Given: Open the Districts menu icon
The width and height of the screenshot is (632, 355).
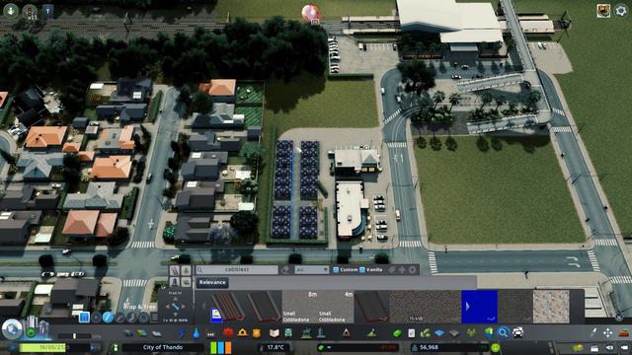Looking at the screenshot, I should [156, 333].
